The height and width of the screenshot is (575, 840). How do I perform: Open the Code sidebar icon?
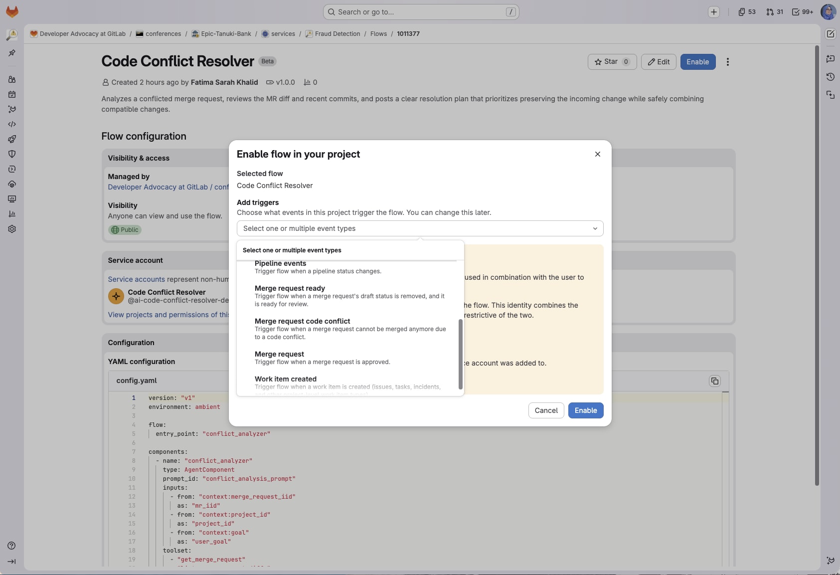[x=12, y=124]
